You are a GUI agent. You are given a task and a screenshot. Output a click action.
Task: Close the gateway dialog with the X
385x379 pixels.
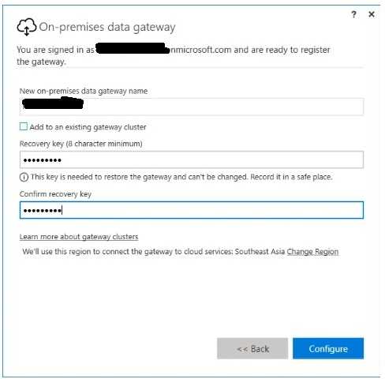(372, 14)
